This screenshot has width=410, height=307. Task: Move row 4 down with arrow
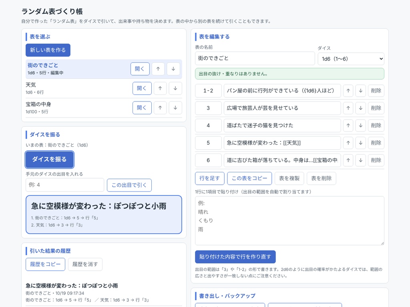pyautogui.click(x=361, y=125)
